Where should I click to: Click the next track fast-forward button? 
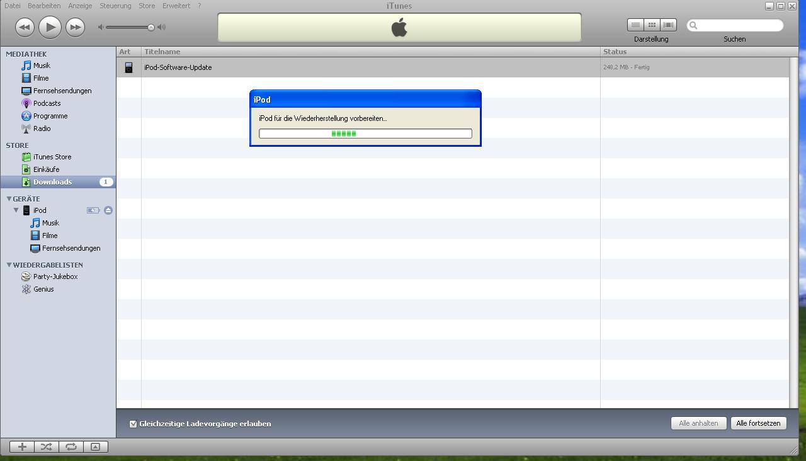click(75, 27)
